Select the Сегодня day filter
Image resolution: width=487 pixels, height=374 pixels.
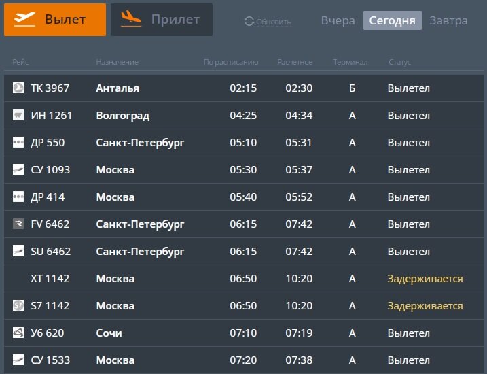pos(393,20)
